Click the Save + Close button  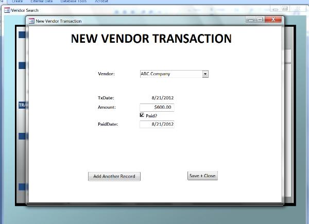pyautogui.click(x=202, y=176)
